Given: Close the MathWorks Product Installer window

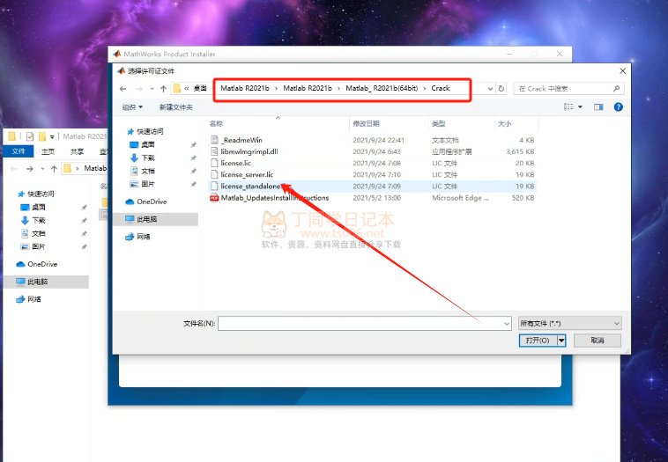Looking at the screenshot, I should click(560, 54).
